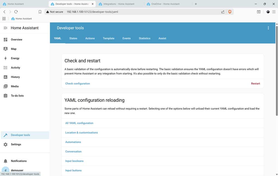
Task: Open the To-do lists clipboard icon
Action: pyautogui.click(x=5, y=96)
